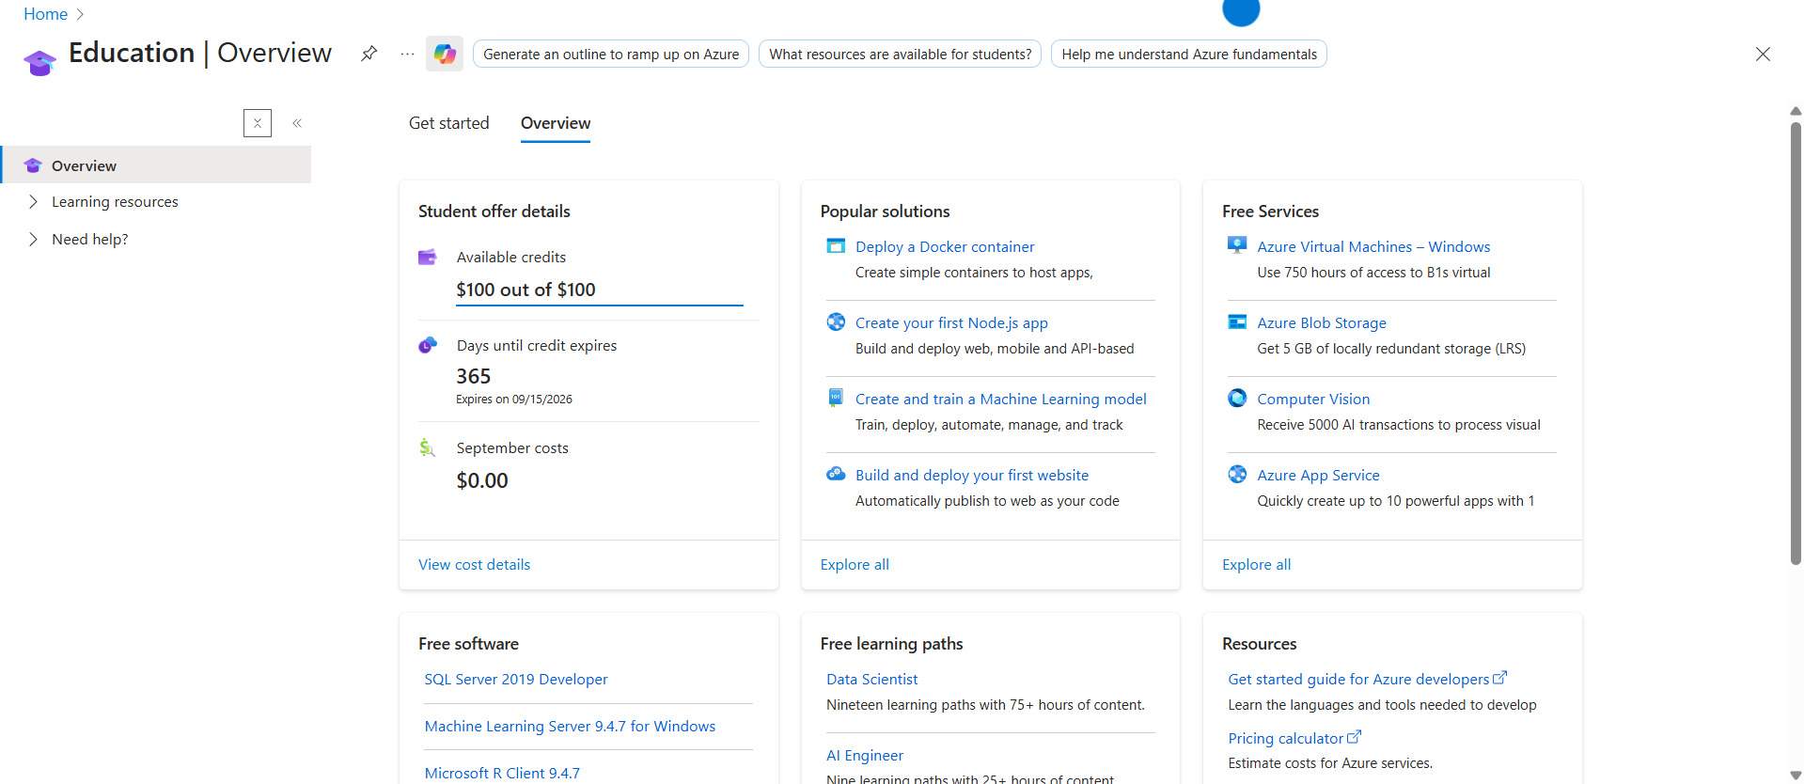Open Azure Virtual Machines – Windows link
The width and height of the screenshot is (1804, 784).
point(1373,247)
